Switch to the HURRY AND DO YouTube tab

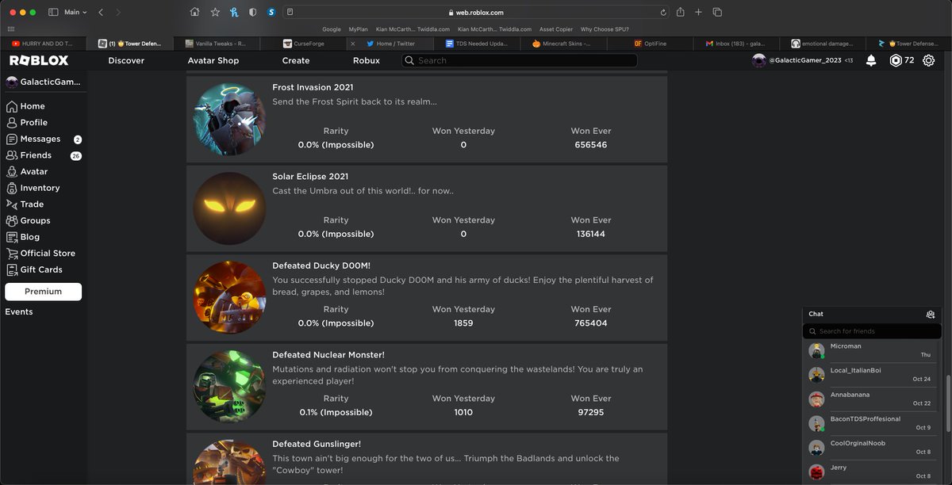pos(43,44)
